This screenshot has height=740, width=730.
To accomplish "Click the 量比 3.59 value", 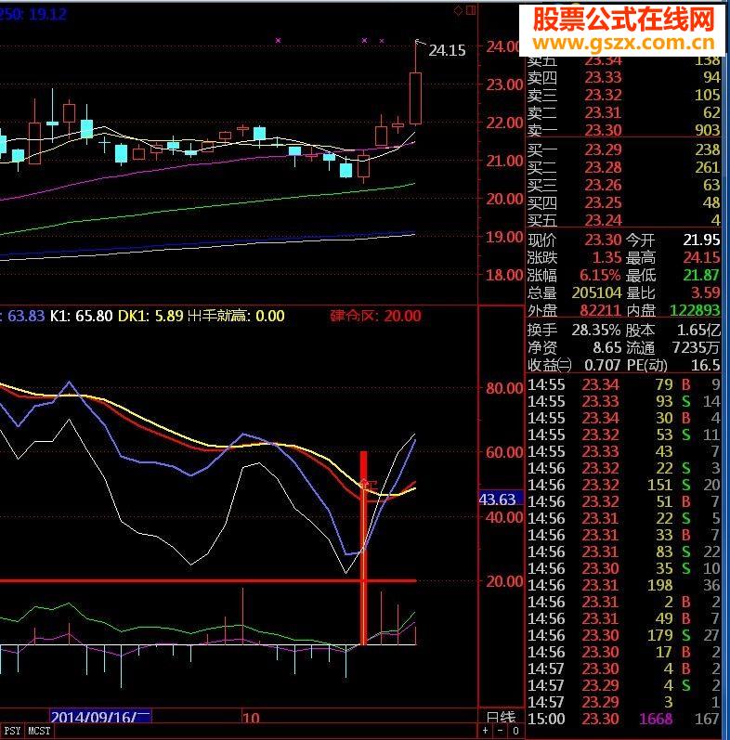I will click(706, 292).
